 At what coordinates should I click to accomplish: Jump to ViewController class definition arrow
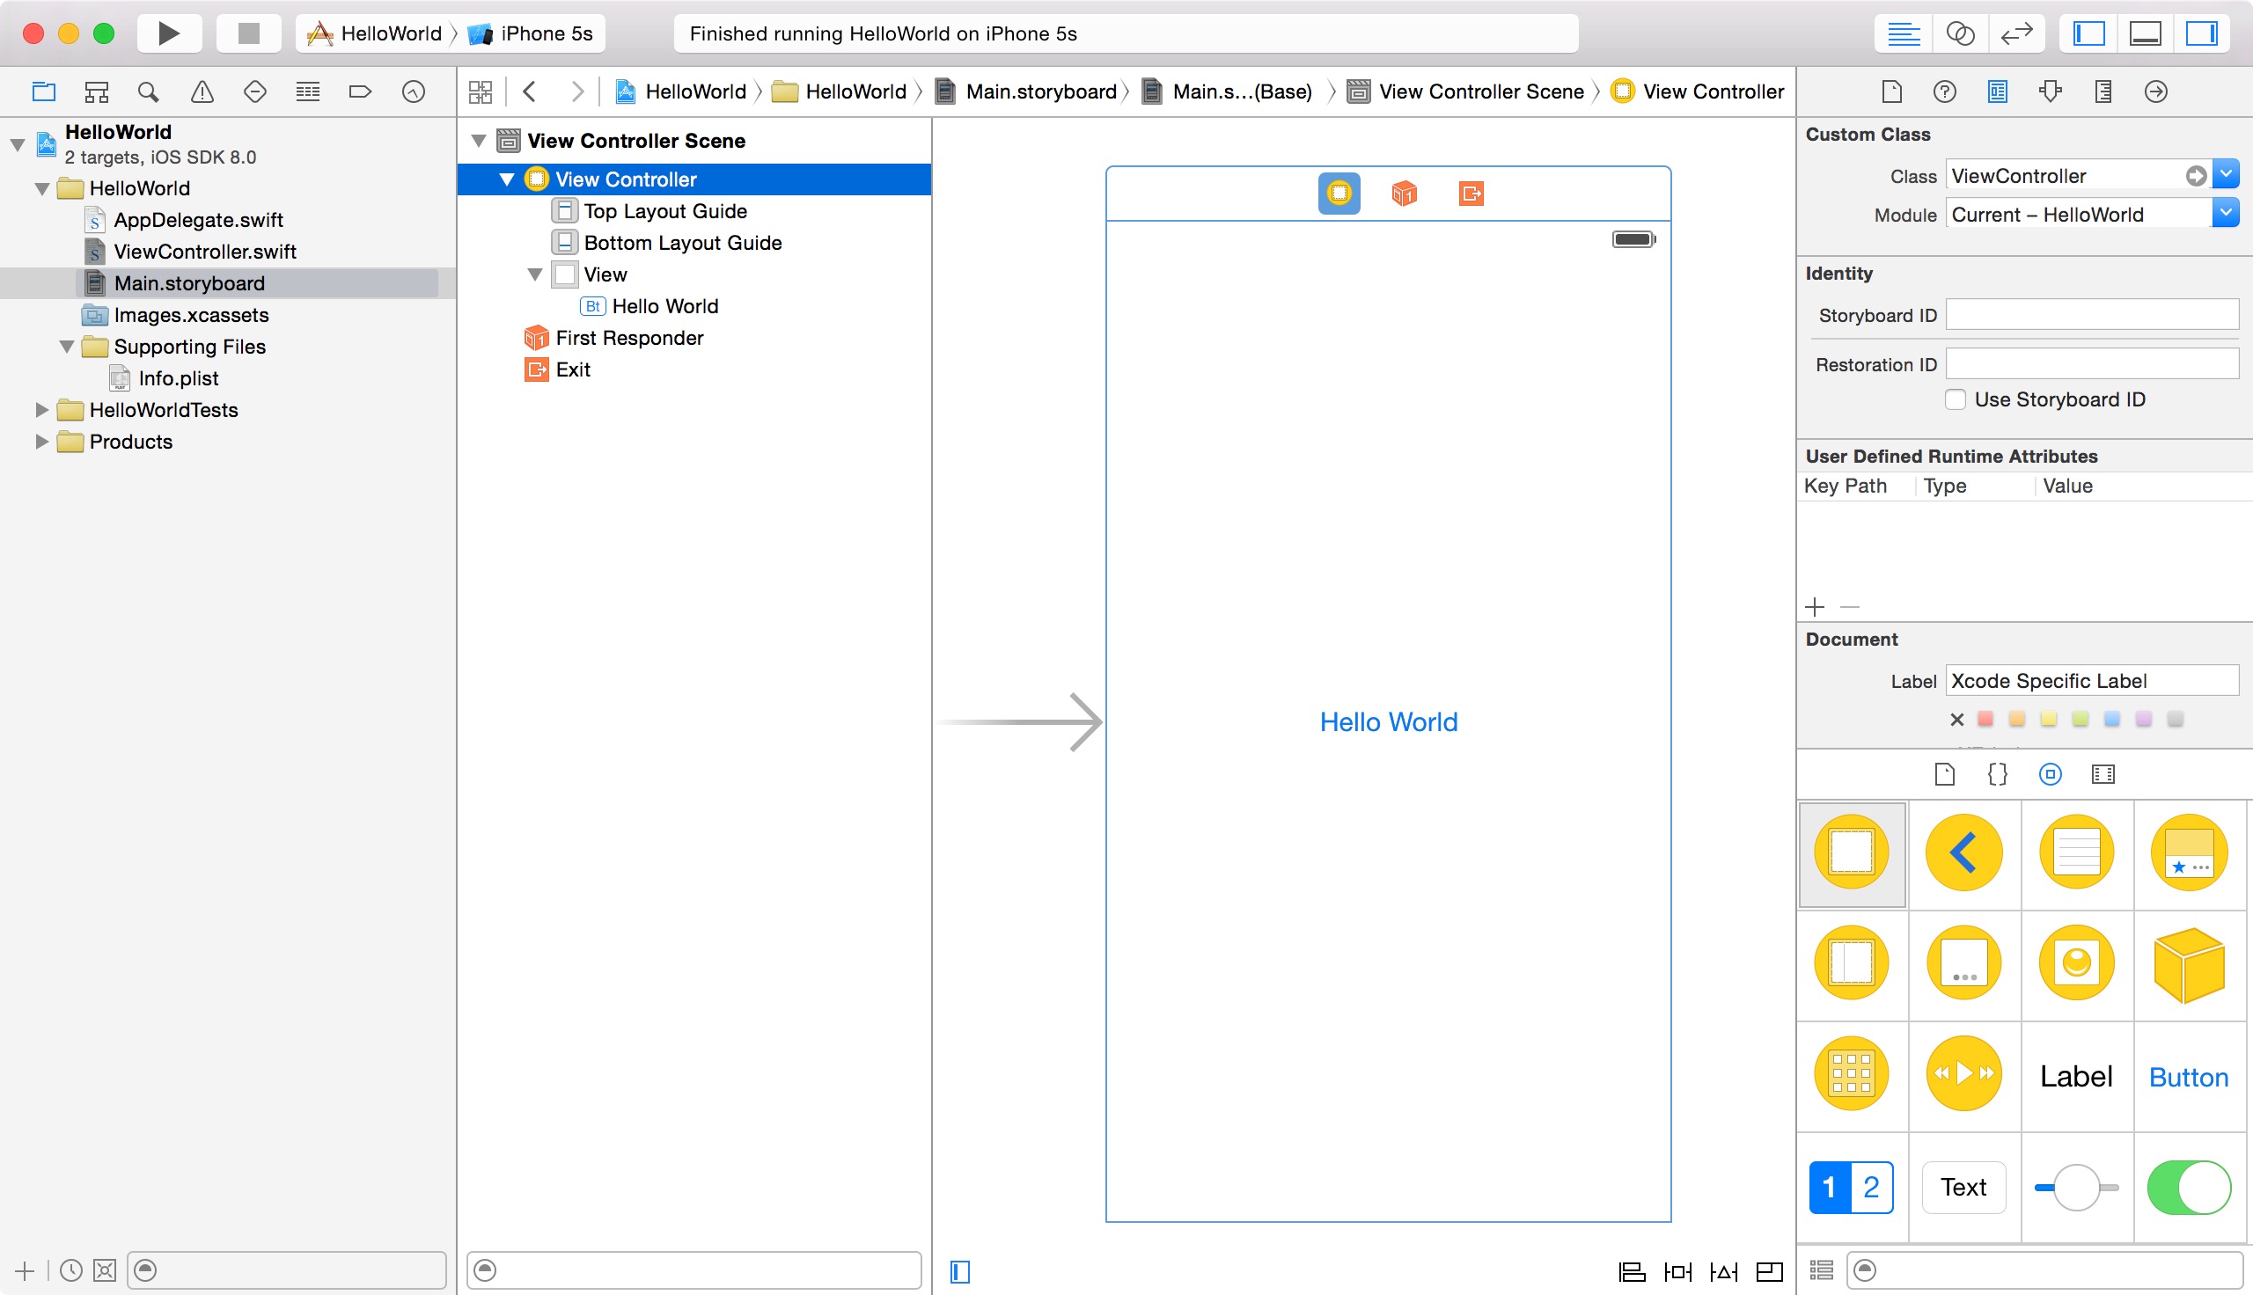tap(2196, 176)
